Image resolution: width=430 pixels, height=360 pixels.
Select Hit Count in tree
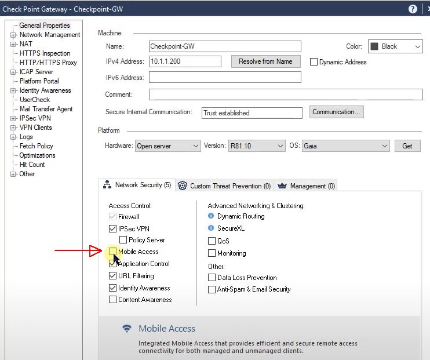point(32,165)
